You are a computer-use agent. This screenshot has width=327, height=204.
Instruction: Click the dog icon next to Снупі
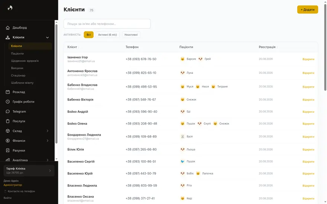[200, 124]
